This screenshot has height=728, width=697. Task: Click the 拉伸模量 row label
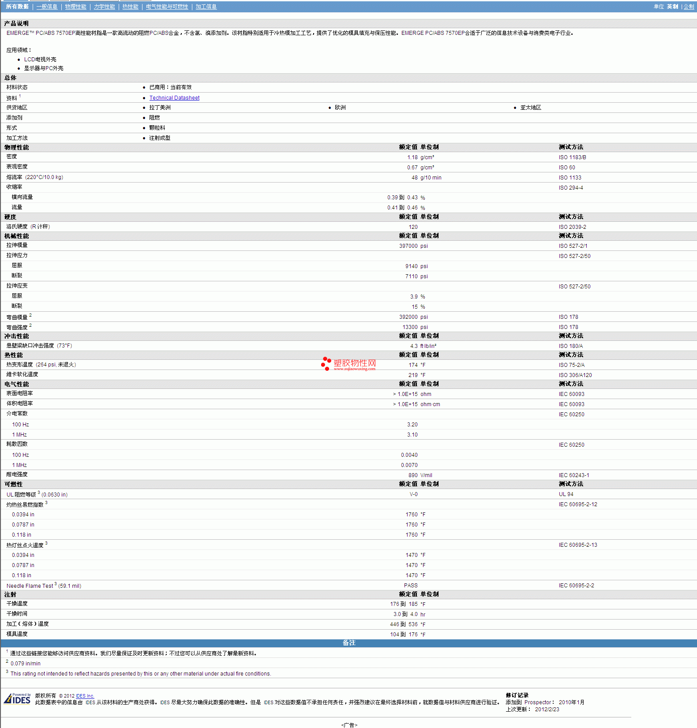[x=17, y=245]
